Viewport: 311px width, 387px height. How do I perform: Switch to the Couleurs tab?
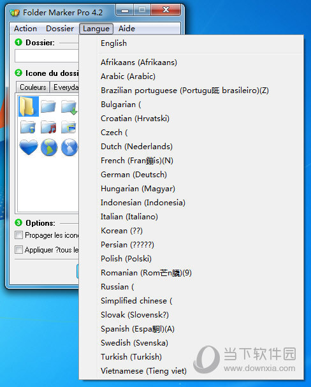(x=33, y=87)
